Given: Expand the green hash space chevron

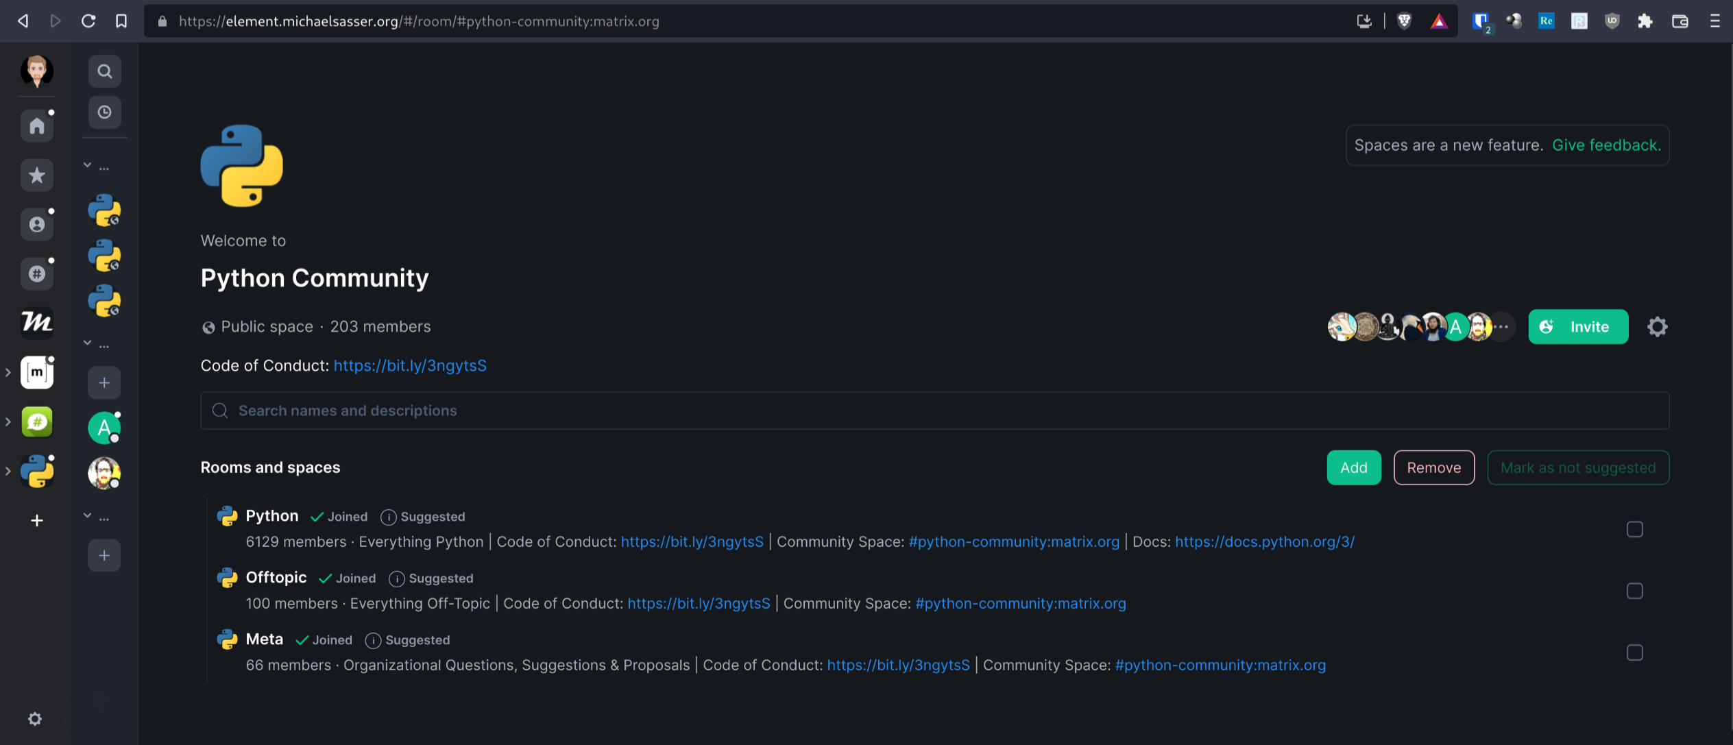Looking at the screenshot, I should pos(8,422).
